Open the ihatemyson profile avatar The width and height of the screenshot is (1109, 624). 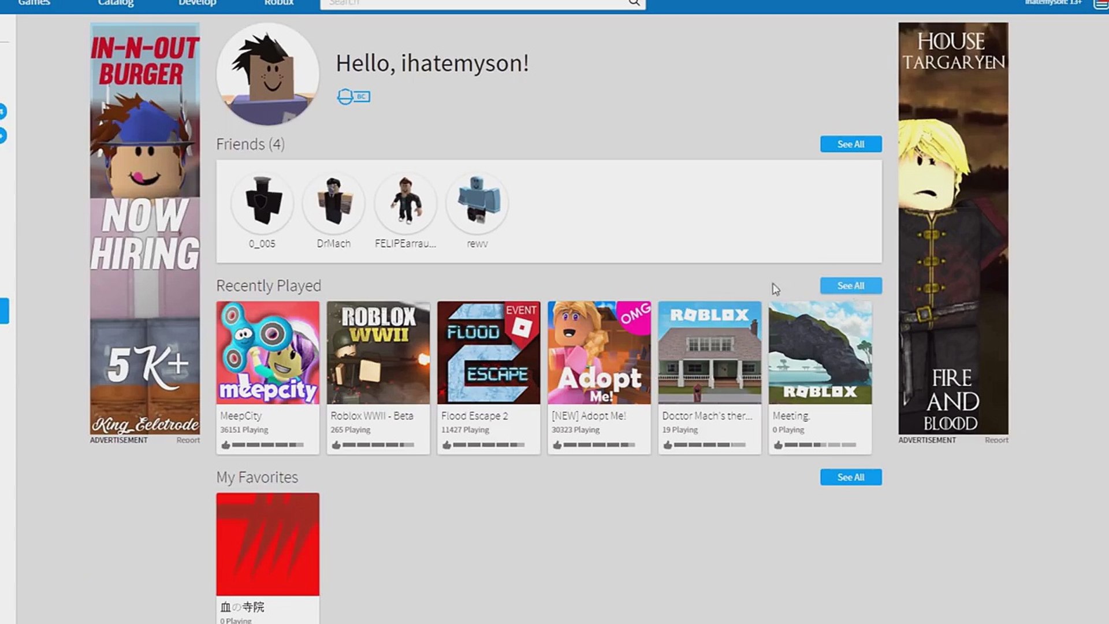tap(267, 74)
